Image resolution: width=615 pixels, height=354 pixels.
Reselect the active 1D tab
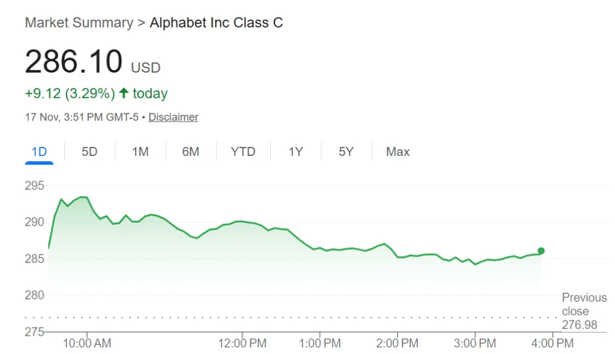coord(38,152)
